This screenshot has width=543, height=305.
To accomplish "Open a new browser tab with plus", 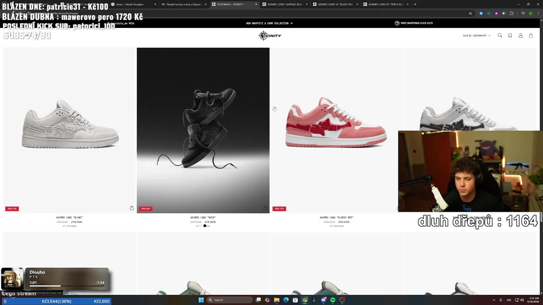I will (415, 4).
